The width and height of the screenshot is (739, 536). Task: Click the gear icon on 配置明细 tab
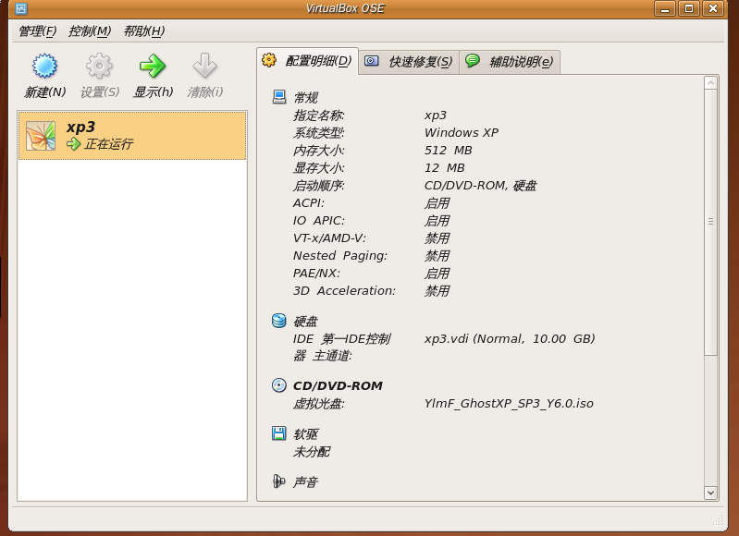269,60
